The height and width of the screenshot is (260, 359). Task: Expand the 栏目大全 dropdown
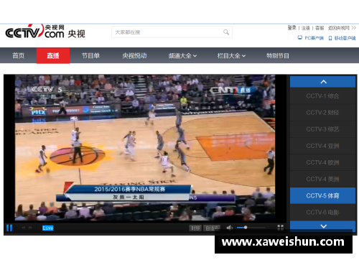click(x=231, y=56)
